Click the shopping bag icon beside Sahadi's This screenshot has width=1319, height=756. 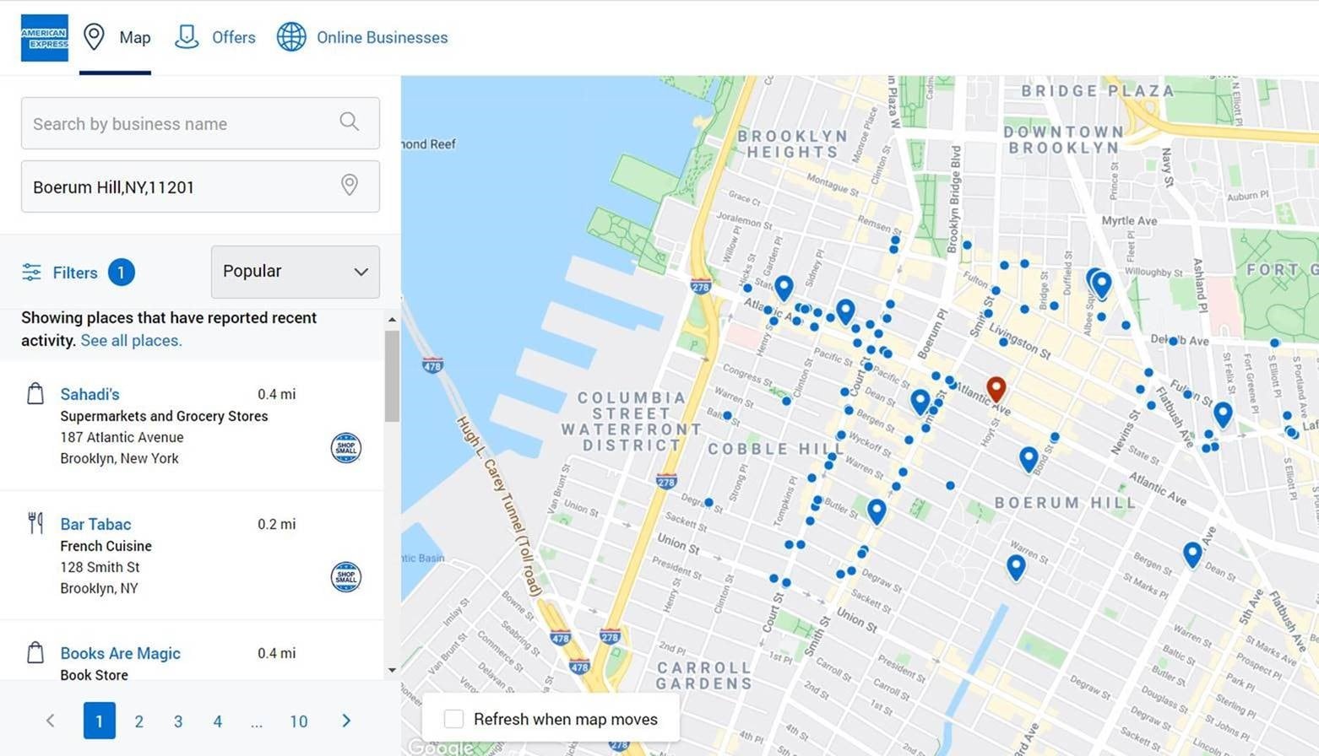[x=35, y=394]
